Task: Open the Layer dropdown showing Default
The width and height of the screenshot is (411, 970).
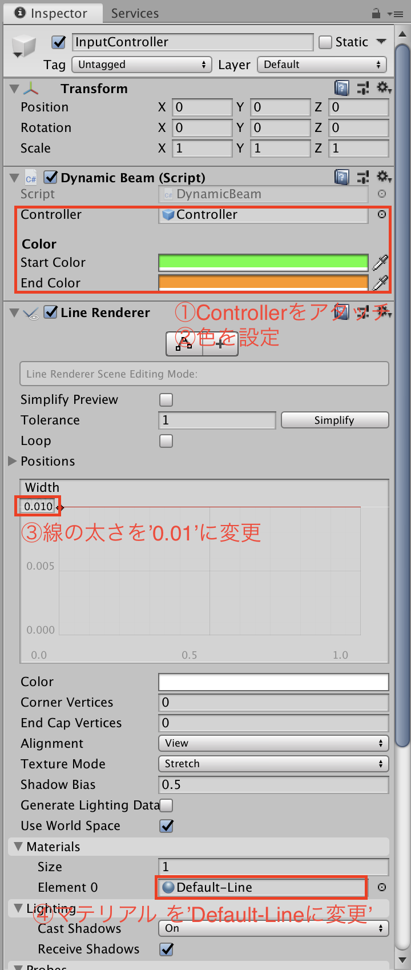Action: point(322,65)
